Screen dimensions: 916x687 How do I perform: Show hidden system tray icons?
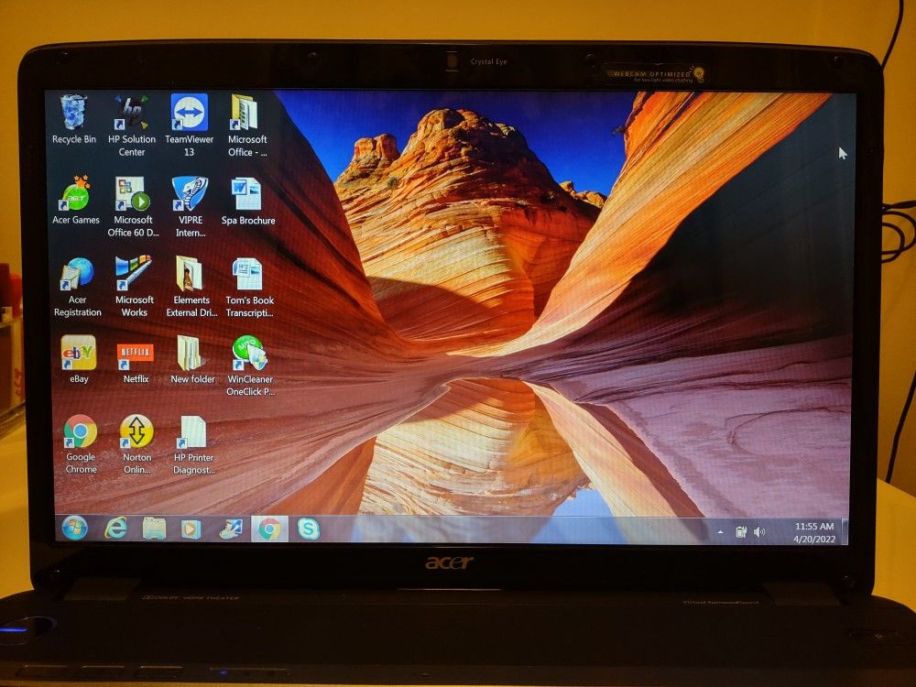click(x=720, y=532)
